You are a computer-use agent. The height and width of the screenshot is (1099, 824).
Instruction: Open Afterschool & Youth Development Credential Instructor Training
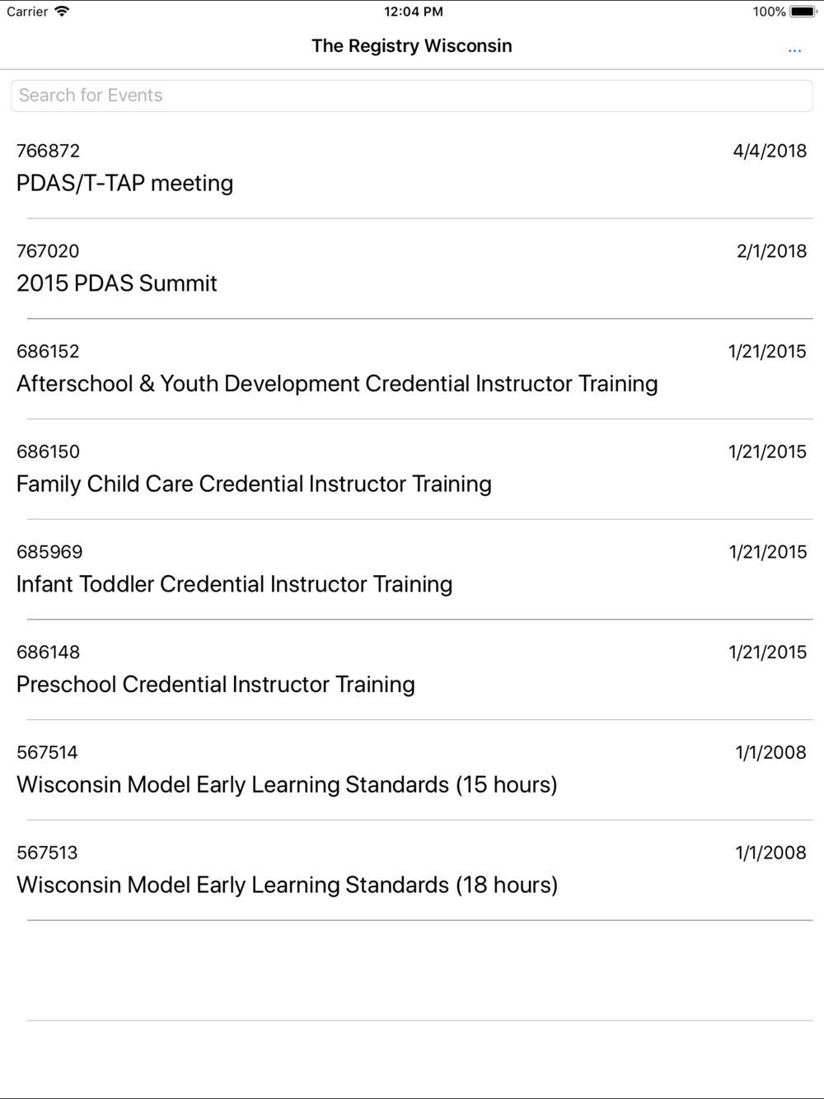point(412,369)
